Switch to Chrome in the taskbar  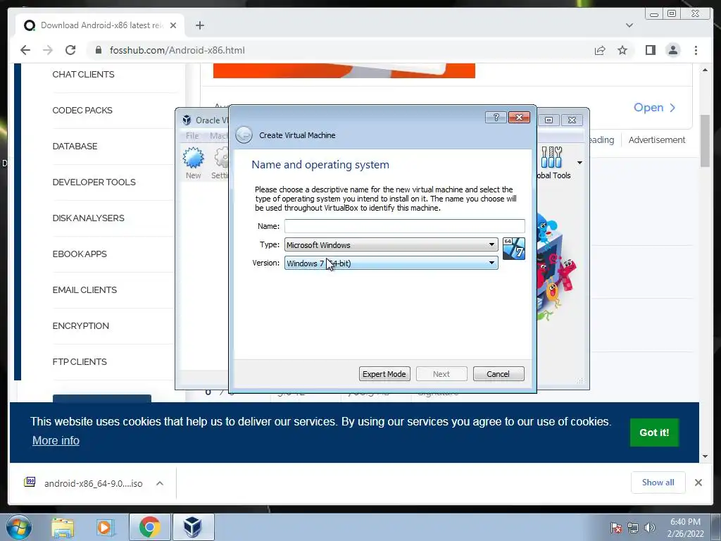click(149, 527)
